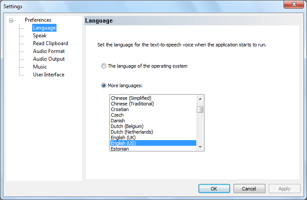Screen dimensions: 307x200
Task: Click the language list scrollbar thumb
Action: click(x=200, y=109)
